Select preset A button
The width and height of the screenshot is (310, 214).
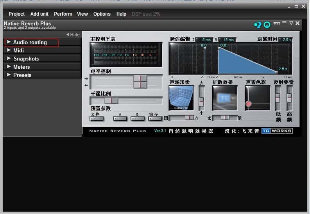point(120,119)
